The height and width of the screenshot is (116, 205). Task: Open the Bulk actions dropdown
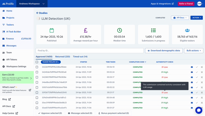click(194, 51)
